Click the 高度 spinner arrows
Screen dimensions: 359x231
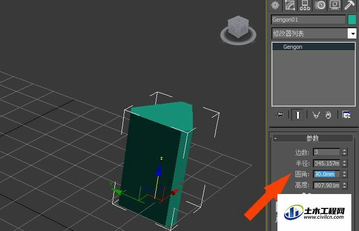point(345,185)
